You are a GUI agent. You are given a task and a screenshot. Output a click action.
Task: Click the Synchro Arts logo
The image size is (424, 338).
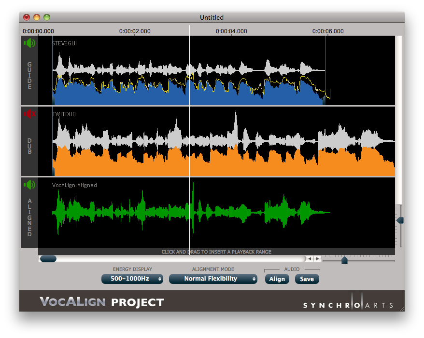(x=348, y=304)
